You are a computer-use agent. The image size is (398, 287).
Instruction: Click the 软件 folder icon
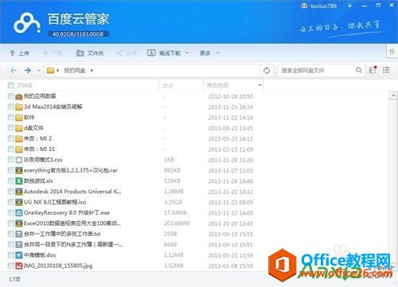click(18, 118)
